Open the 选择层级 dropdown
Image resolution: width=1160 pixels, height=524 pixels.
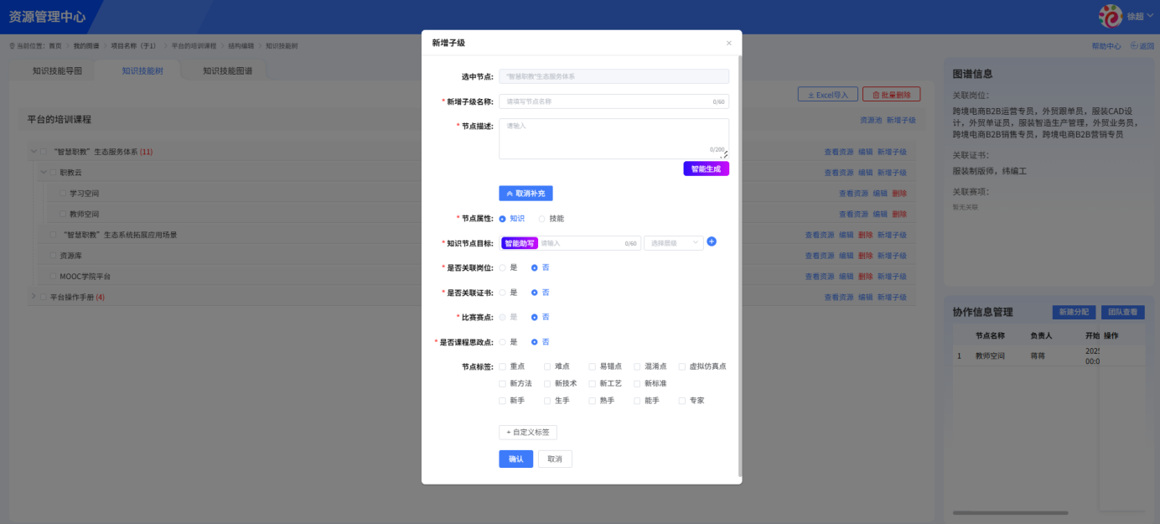[673, 242]
